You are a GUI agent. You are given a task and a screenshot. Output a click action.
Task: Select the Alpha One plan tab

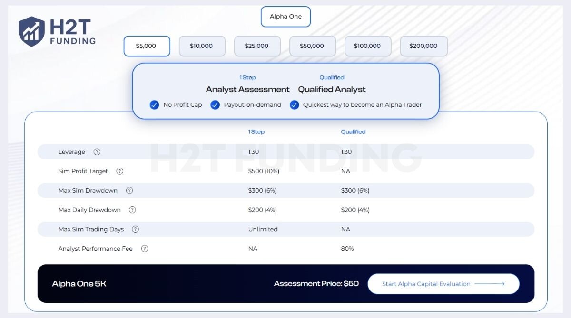[x=285, y=17]
